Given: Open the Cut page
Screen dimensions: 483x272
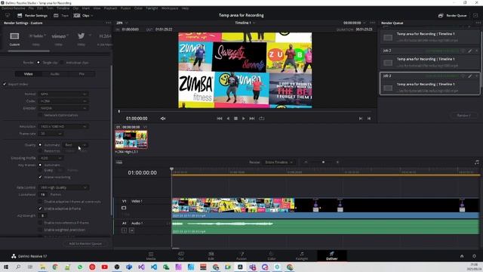Looking at the screenshot, I should coord(181,256).
